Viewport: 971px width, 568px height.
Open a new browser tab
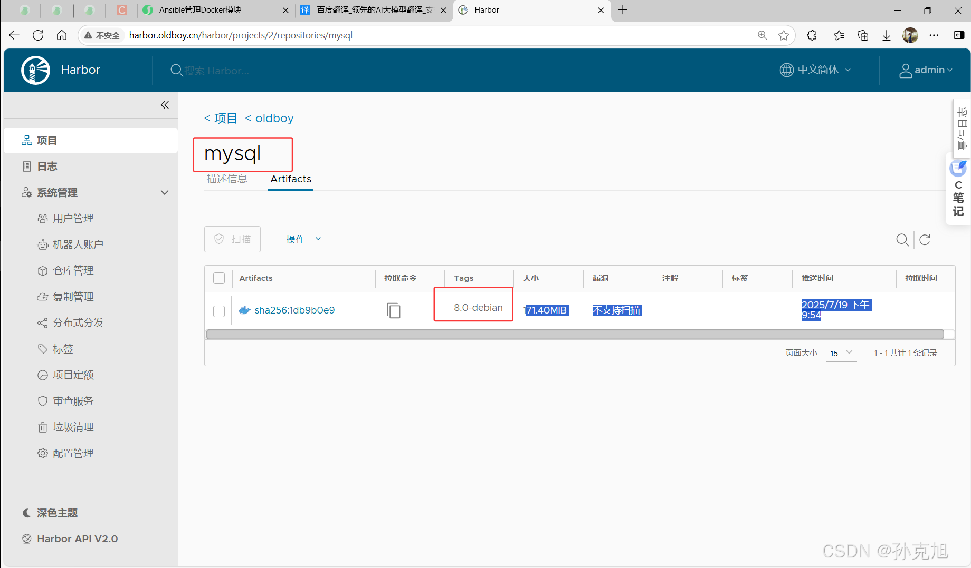click(x=623, y=10)
